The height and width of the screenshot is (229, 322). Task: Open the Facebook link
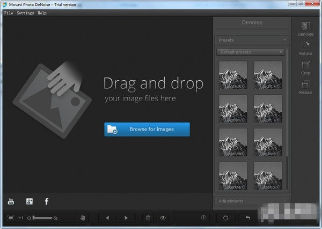(47, 201)
